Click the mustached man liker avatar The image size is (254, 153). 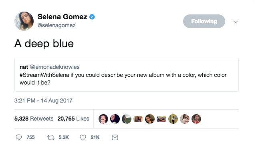103,119
